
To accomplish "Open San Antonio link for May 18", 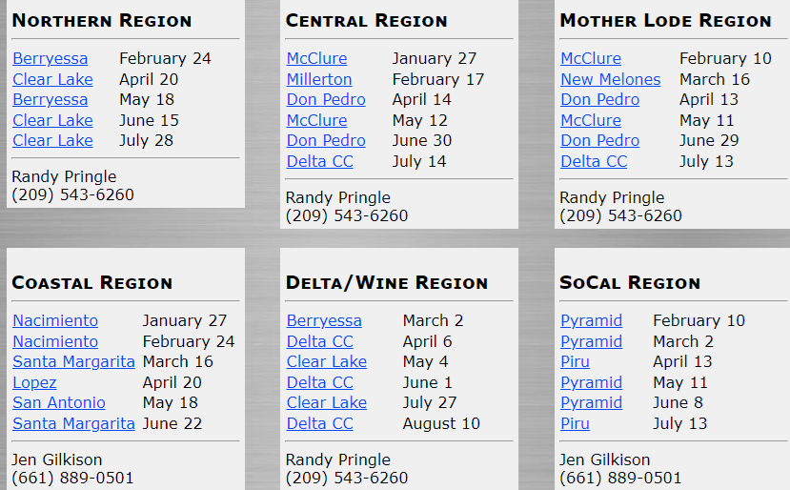I will (58, 402).
